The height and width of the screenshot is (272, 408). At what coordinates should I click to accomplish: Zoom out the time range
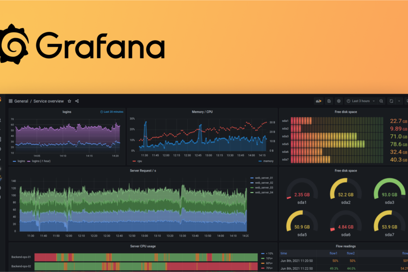381,101
